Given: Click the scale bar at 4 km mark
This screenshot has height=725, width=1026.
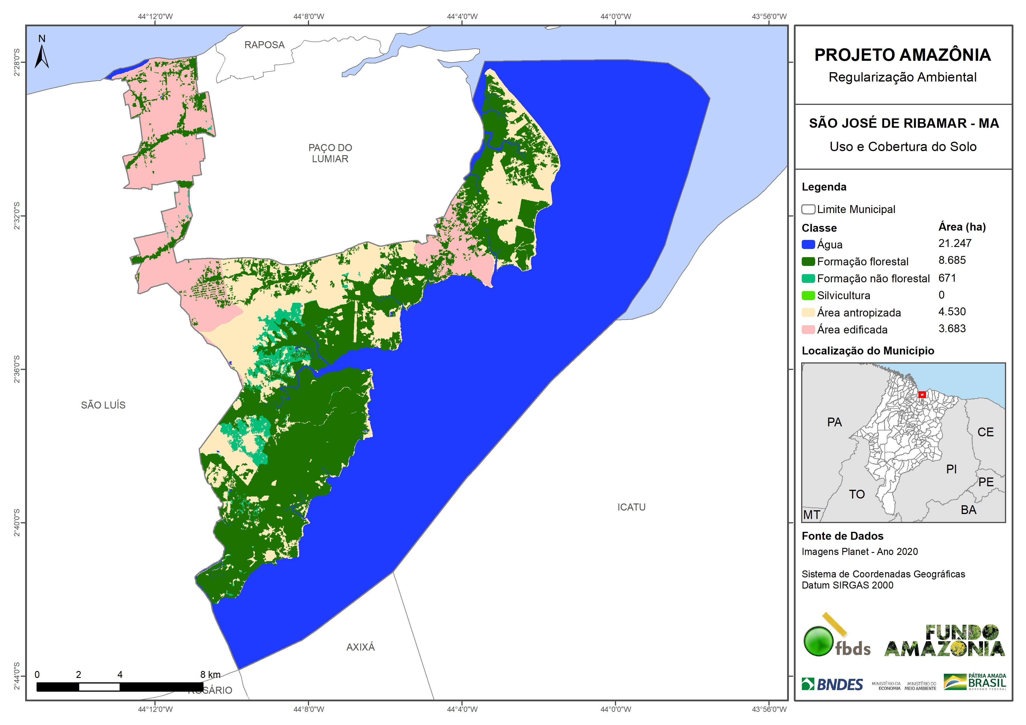Looking at the screenshot, I should 120,687.
